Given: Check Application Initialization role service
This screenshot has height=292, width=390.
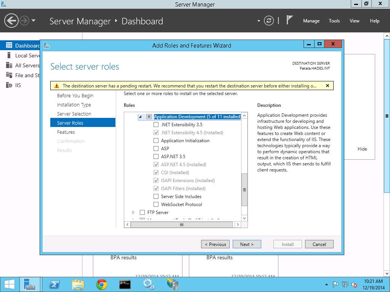Looking at the screenshot, I should coord(156,141).
